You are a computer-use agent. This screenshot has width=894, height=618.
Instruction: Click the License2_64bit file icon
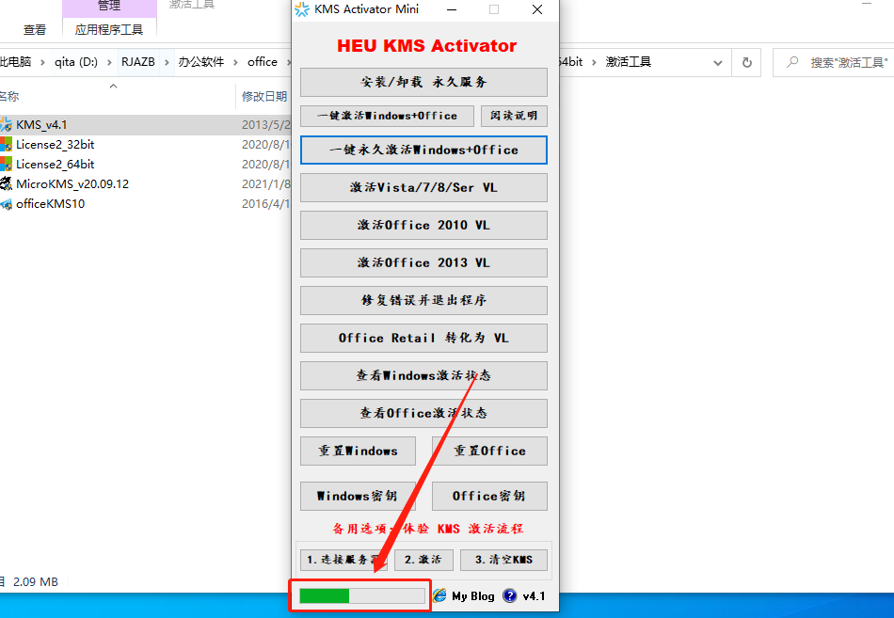click(x=6, y=165)
